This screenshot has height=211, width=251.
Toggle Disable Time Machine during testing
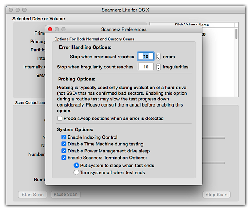click(64, 144)
